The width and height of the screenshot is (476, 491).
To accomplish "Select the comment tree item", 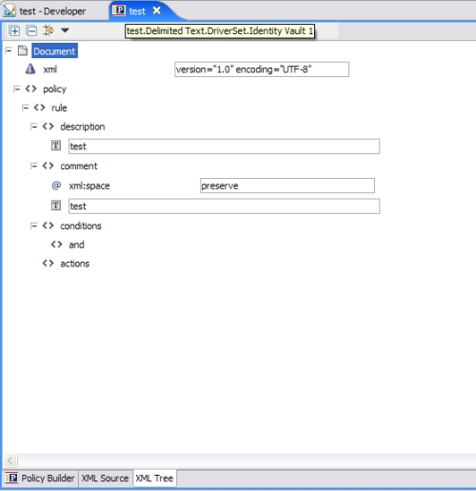I will pyautogui.click(x=79, y=167).
